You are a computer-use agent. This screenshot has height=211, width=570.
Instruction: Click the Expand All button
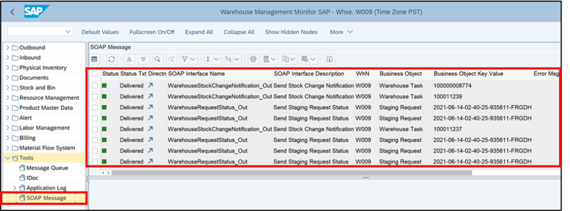tap(199, 32)
